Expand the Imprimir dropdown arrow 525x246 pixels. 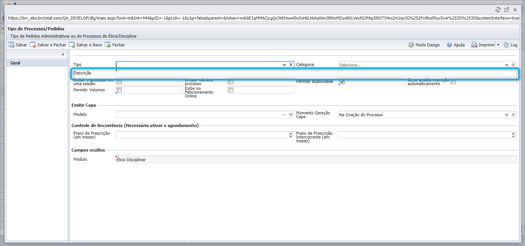[498, 45]
